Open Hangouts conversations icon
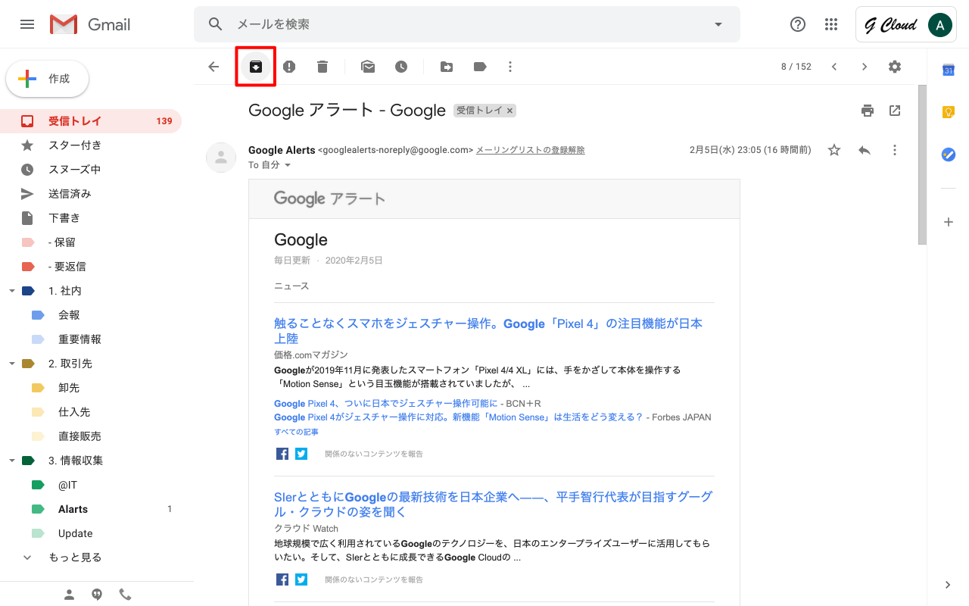969x606 pixels. (x=97, y=595)
